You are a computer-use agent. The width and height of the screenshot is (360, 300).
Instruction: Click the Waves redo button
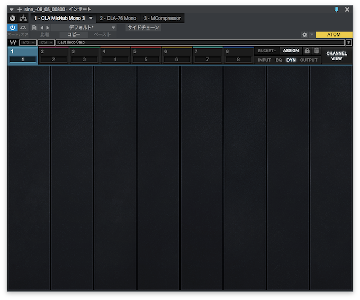click(x=43, y=43)
